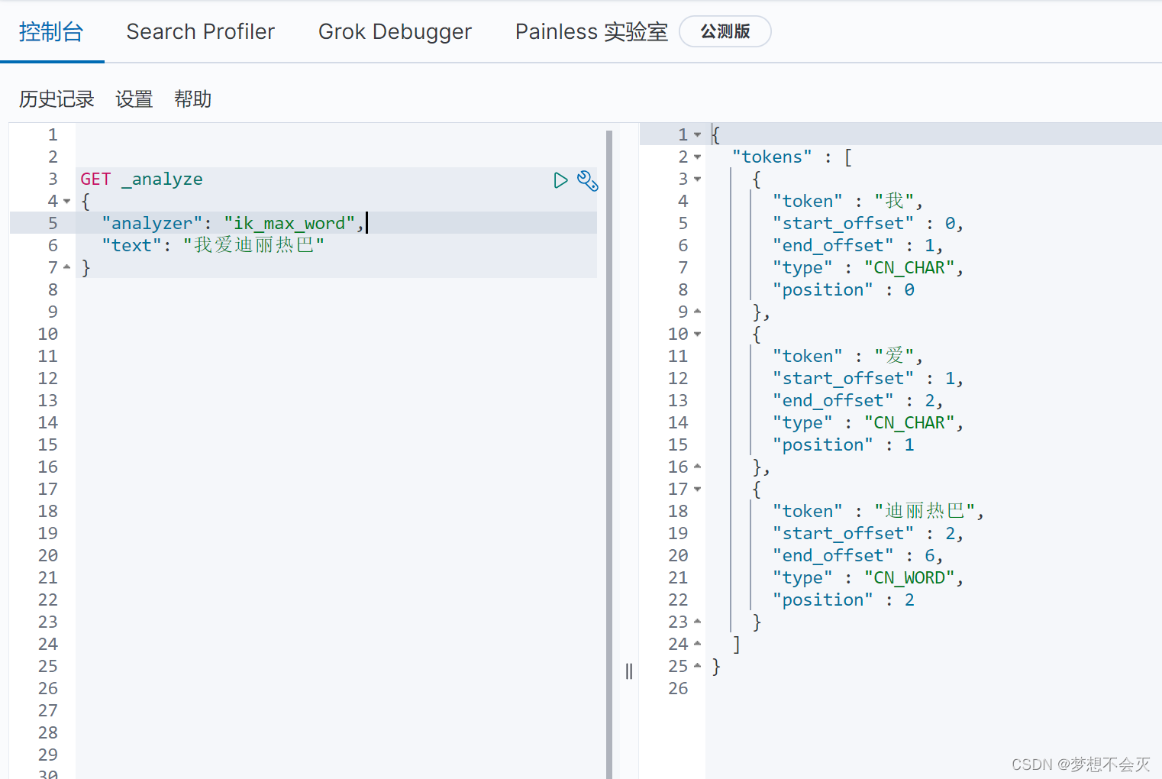Click the editor vertical scrollbar

(x=609, y=454)
